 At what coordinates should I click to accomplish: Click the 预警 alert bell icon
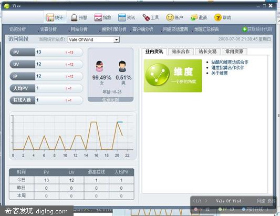[x=74, y=17]
